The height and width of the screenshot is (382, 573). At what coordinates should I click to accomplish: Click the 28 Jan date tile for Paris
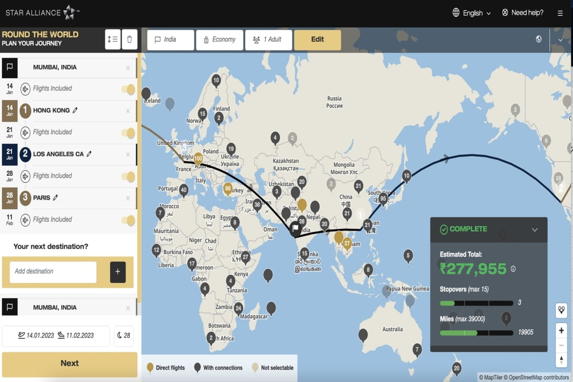(10, 198)
